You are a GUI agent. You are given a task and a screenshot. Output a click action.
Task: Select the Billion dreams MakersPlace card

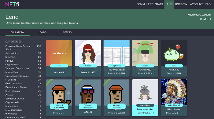tap(174, 98)
